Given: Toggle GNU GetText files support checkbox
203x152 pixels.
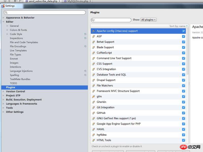Looking at the screenshot, I should pos(183,118).
